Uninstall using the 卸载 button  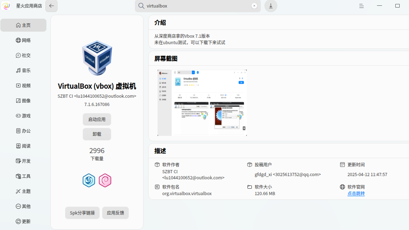tap(97, 134)
